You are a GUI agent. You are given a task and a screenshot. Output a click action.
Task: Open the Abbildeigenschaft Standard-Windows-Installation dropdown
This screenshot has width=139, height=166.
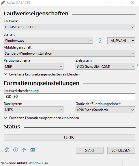click(69, 53)
